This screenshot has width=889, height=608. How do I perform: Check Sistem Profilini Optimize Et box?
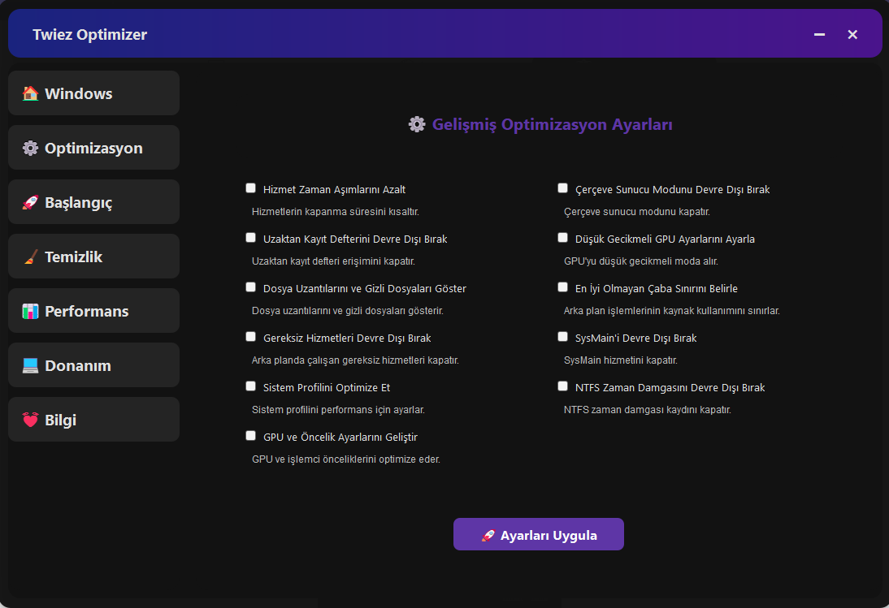click(x=250, y=386)
